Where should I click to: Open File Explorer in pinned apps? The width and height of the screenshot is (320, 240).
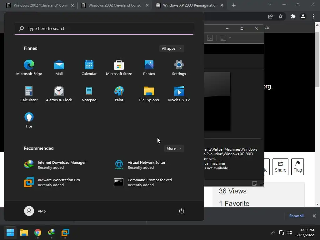point(149,94)
